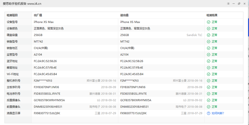249x125 pixels.
Task: Click the green check icon in 后置摄像头 row
Action: coord(209,100)
